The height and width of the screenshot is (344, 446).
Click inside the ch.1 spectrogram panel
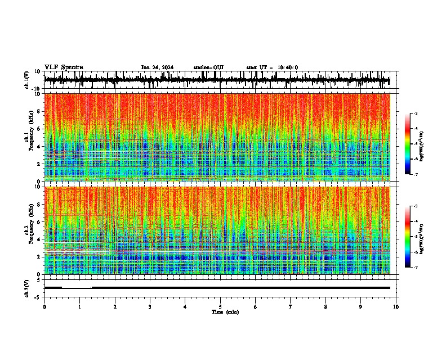[x=217, y=137]
